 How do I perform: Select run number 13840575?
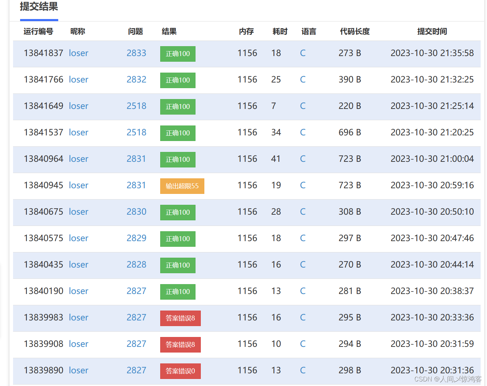(43, 238)
